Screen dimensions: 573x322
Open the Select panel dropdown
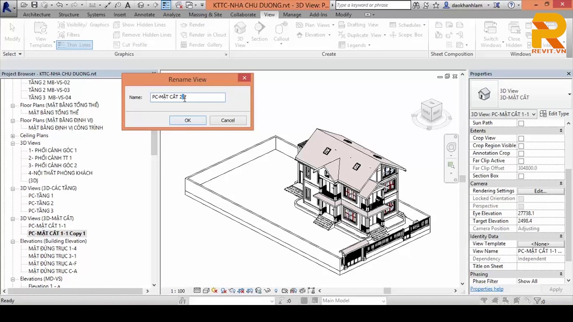pos(12,54)
